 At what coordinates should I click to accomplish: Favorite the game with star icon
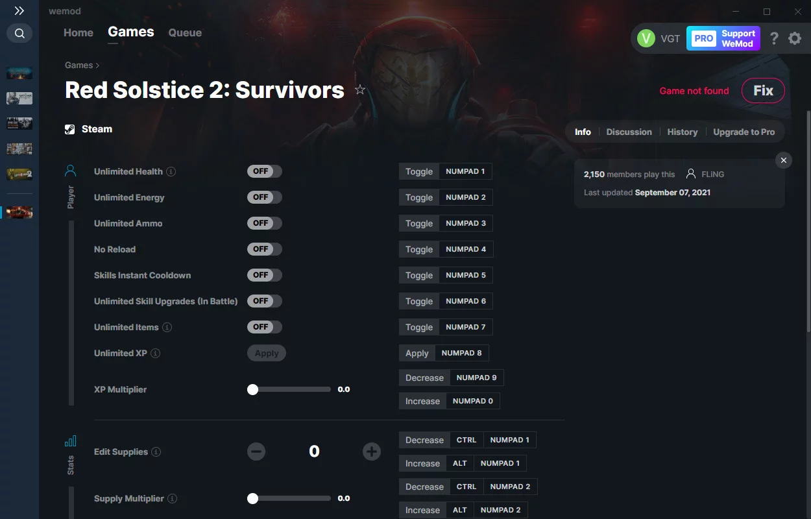coord(360,90)
